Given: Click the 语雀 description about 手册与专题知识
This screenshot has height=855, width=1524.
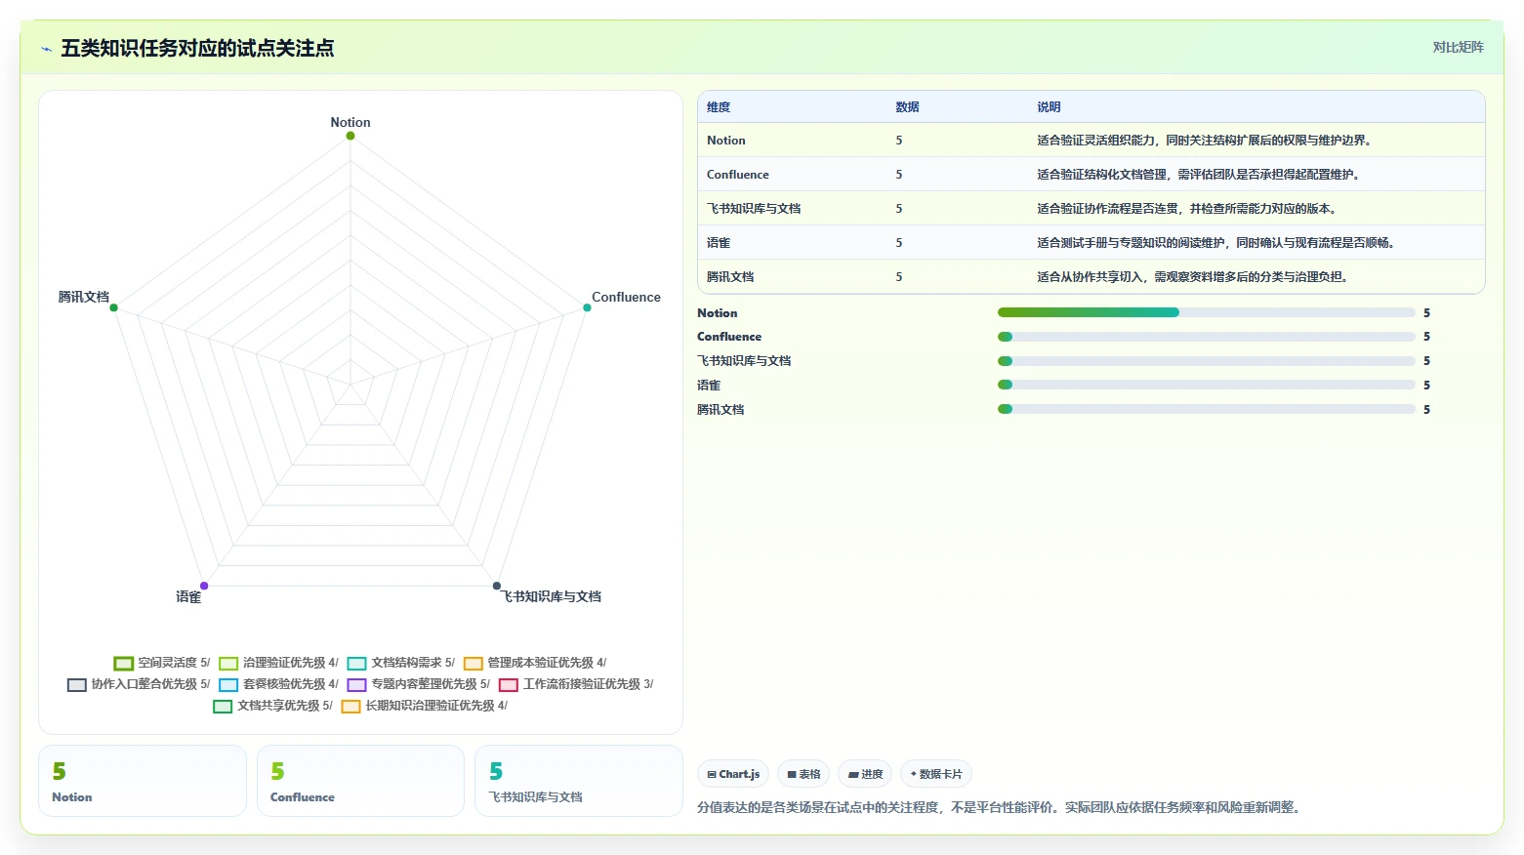Looking at the screenshot, I should click(x=1216, y=243).
